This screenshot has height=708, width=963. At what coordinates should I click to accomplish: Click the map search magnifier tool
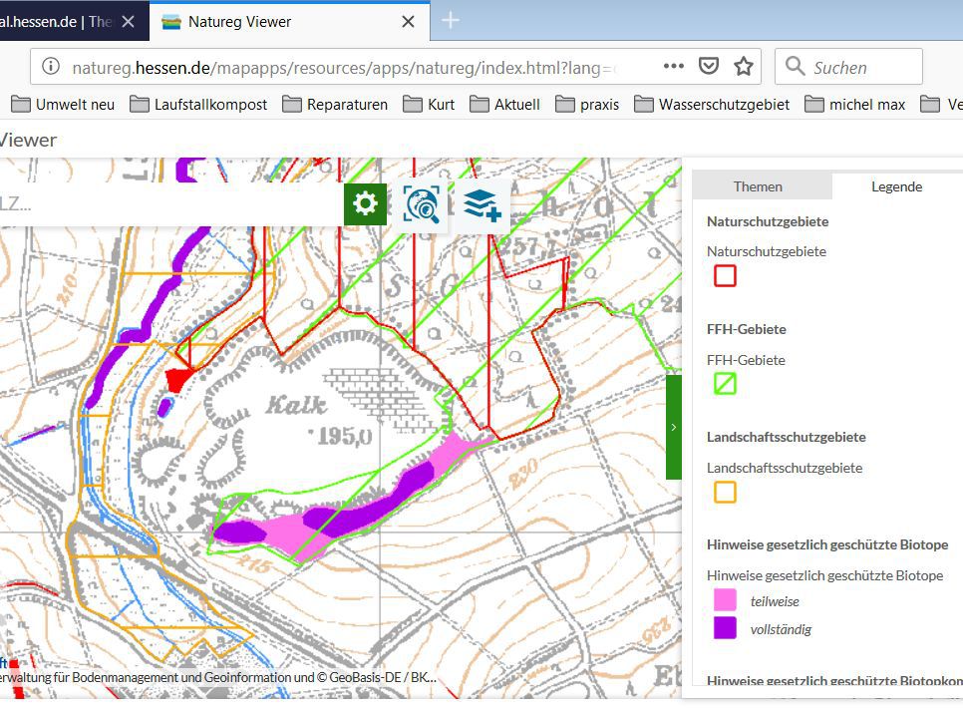(423, 205)
